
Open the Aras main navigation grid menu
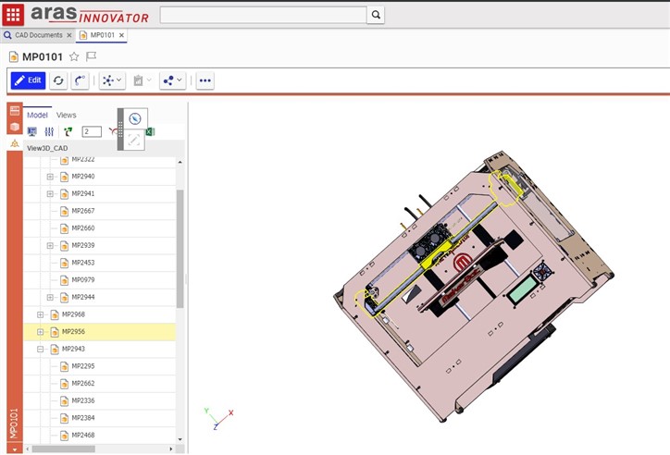coord(13,15)
